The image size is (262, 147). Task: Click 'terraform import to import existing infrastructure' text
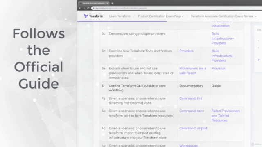138,135
